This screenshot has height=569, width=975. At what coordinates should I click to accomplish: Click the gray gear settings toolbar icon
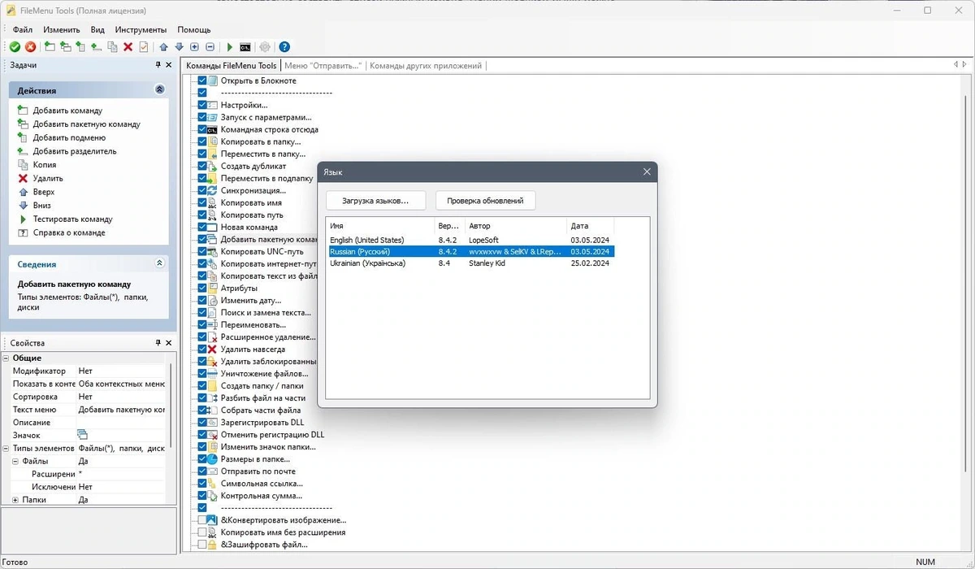[x=265, y=47]
